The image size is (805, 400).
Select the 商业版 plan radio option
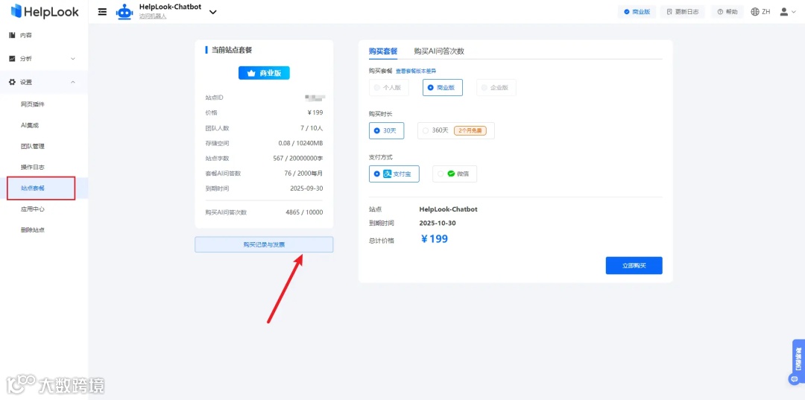(x=443, y=88)
